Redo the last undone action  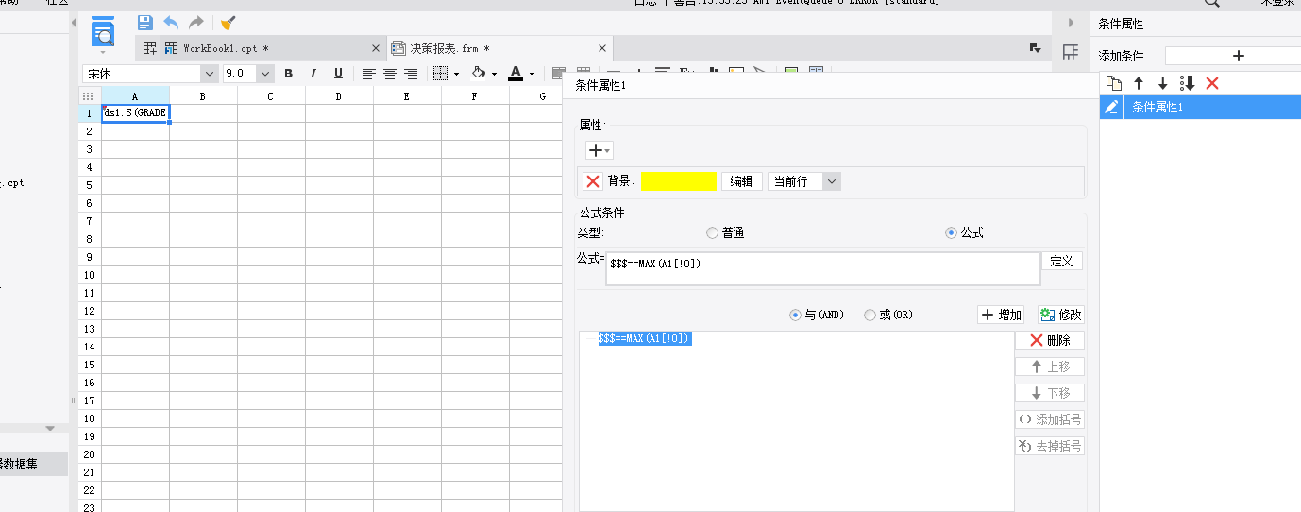[x=195, y=23]
